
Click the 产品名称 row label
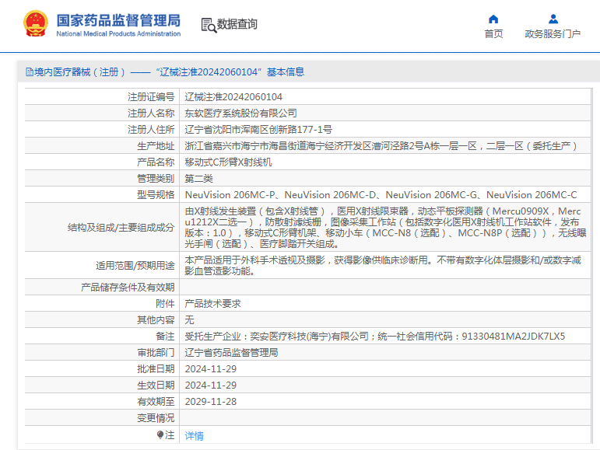pos(156,162)
